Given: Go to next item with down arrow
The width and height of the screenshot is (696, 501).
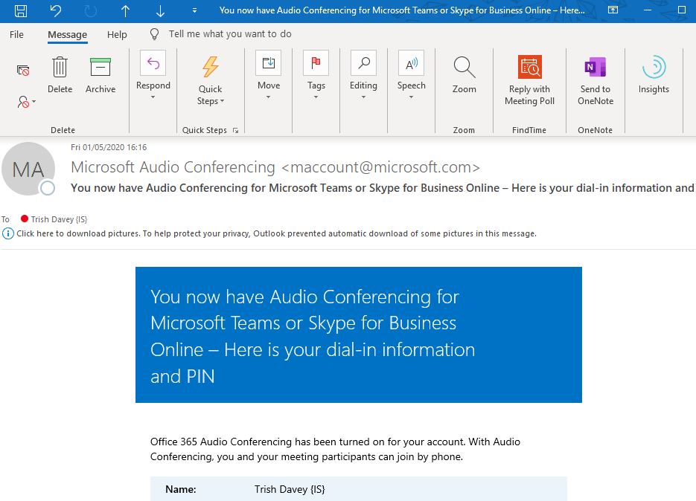Looking at the screenshot, I should [160, 10].
